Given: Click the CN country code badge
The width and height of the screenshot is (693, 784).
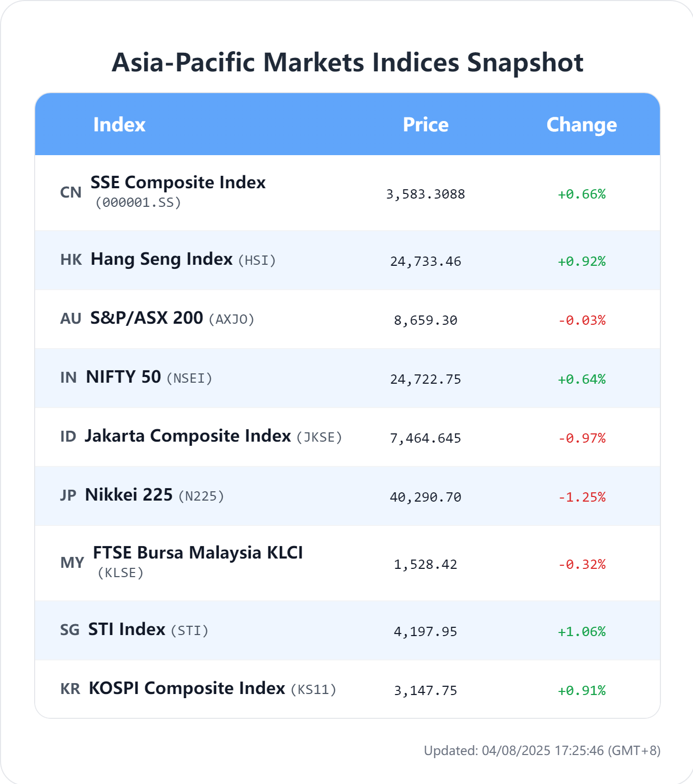Looking at the screenshot, I should tap(71, 192).
